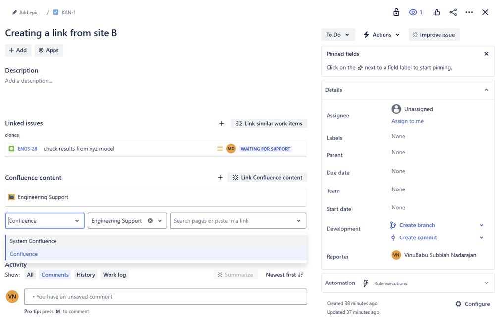Image resolution: width=495 pixels, height=330 pixels.
Task: Click Link Confluence content button
Action: [x=267, y=178]
